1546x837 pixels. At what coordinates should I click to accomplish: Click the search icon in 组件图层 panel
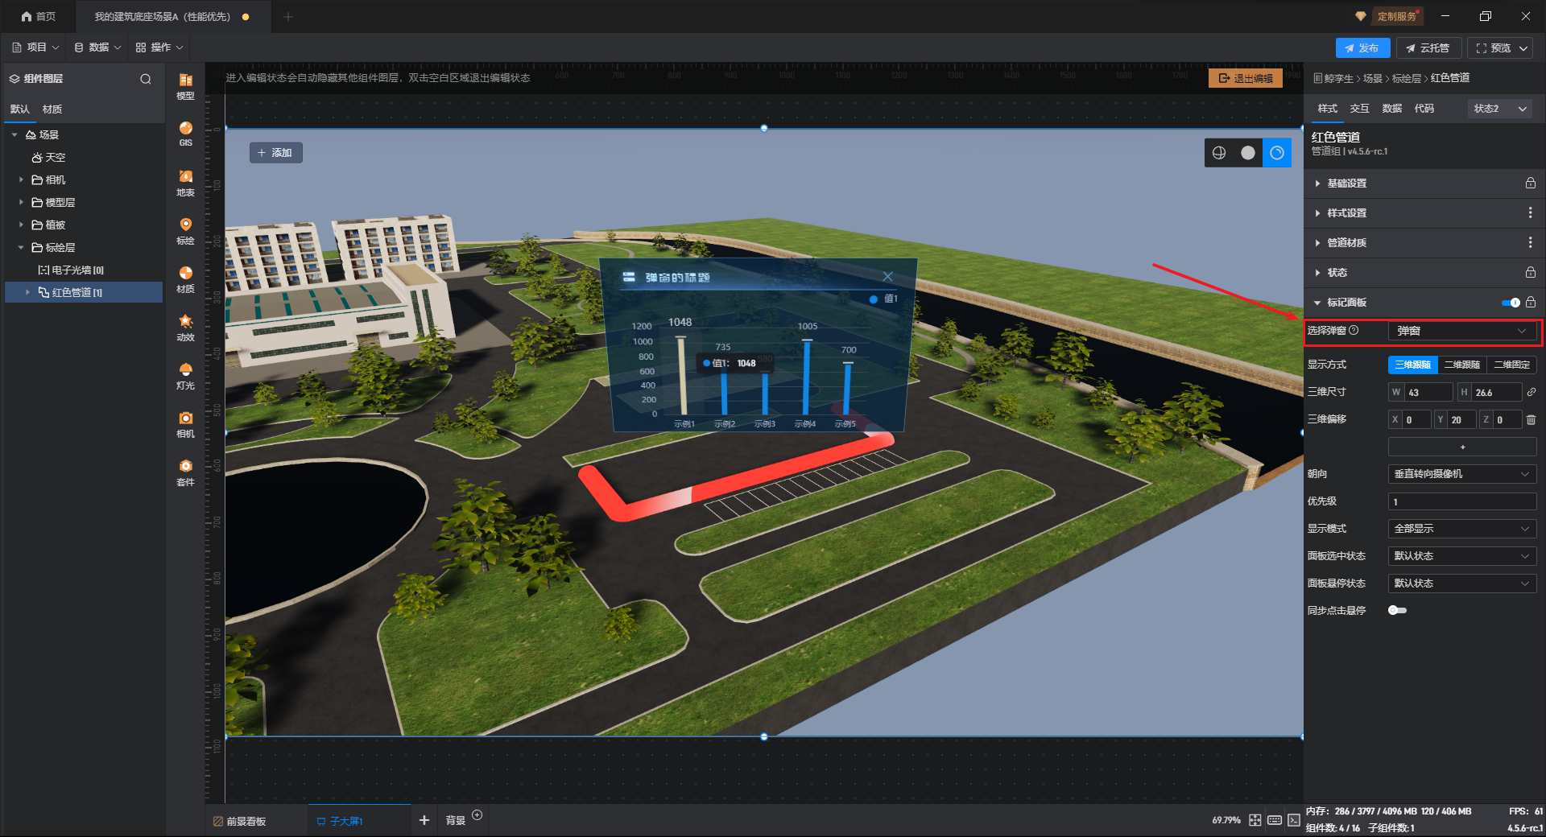(x=146, y=79)
